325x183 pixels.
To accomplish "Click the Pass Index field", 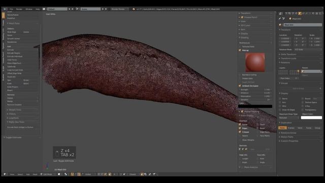I will pyautogui.click(x=289, y=78).
